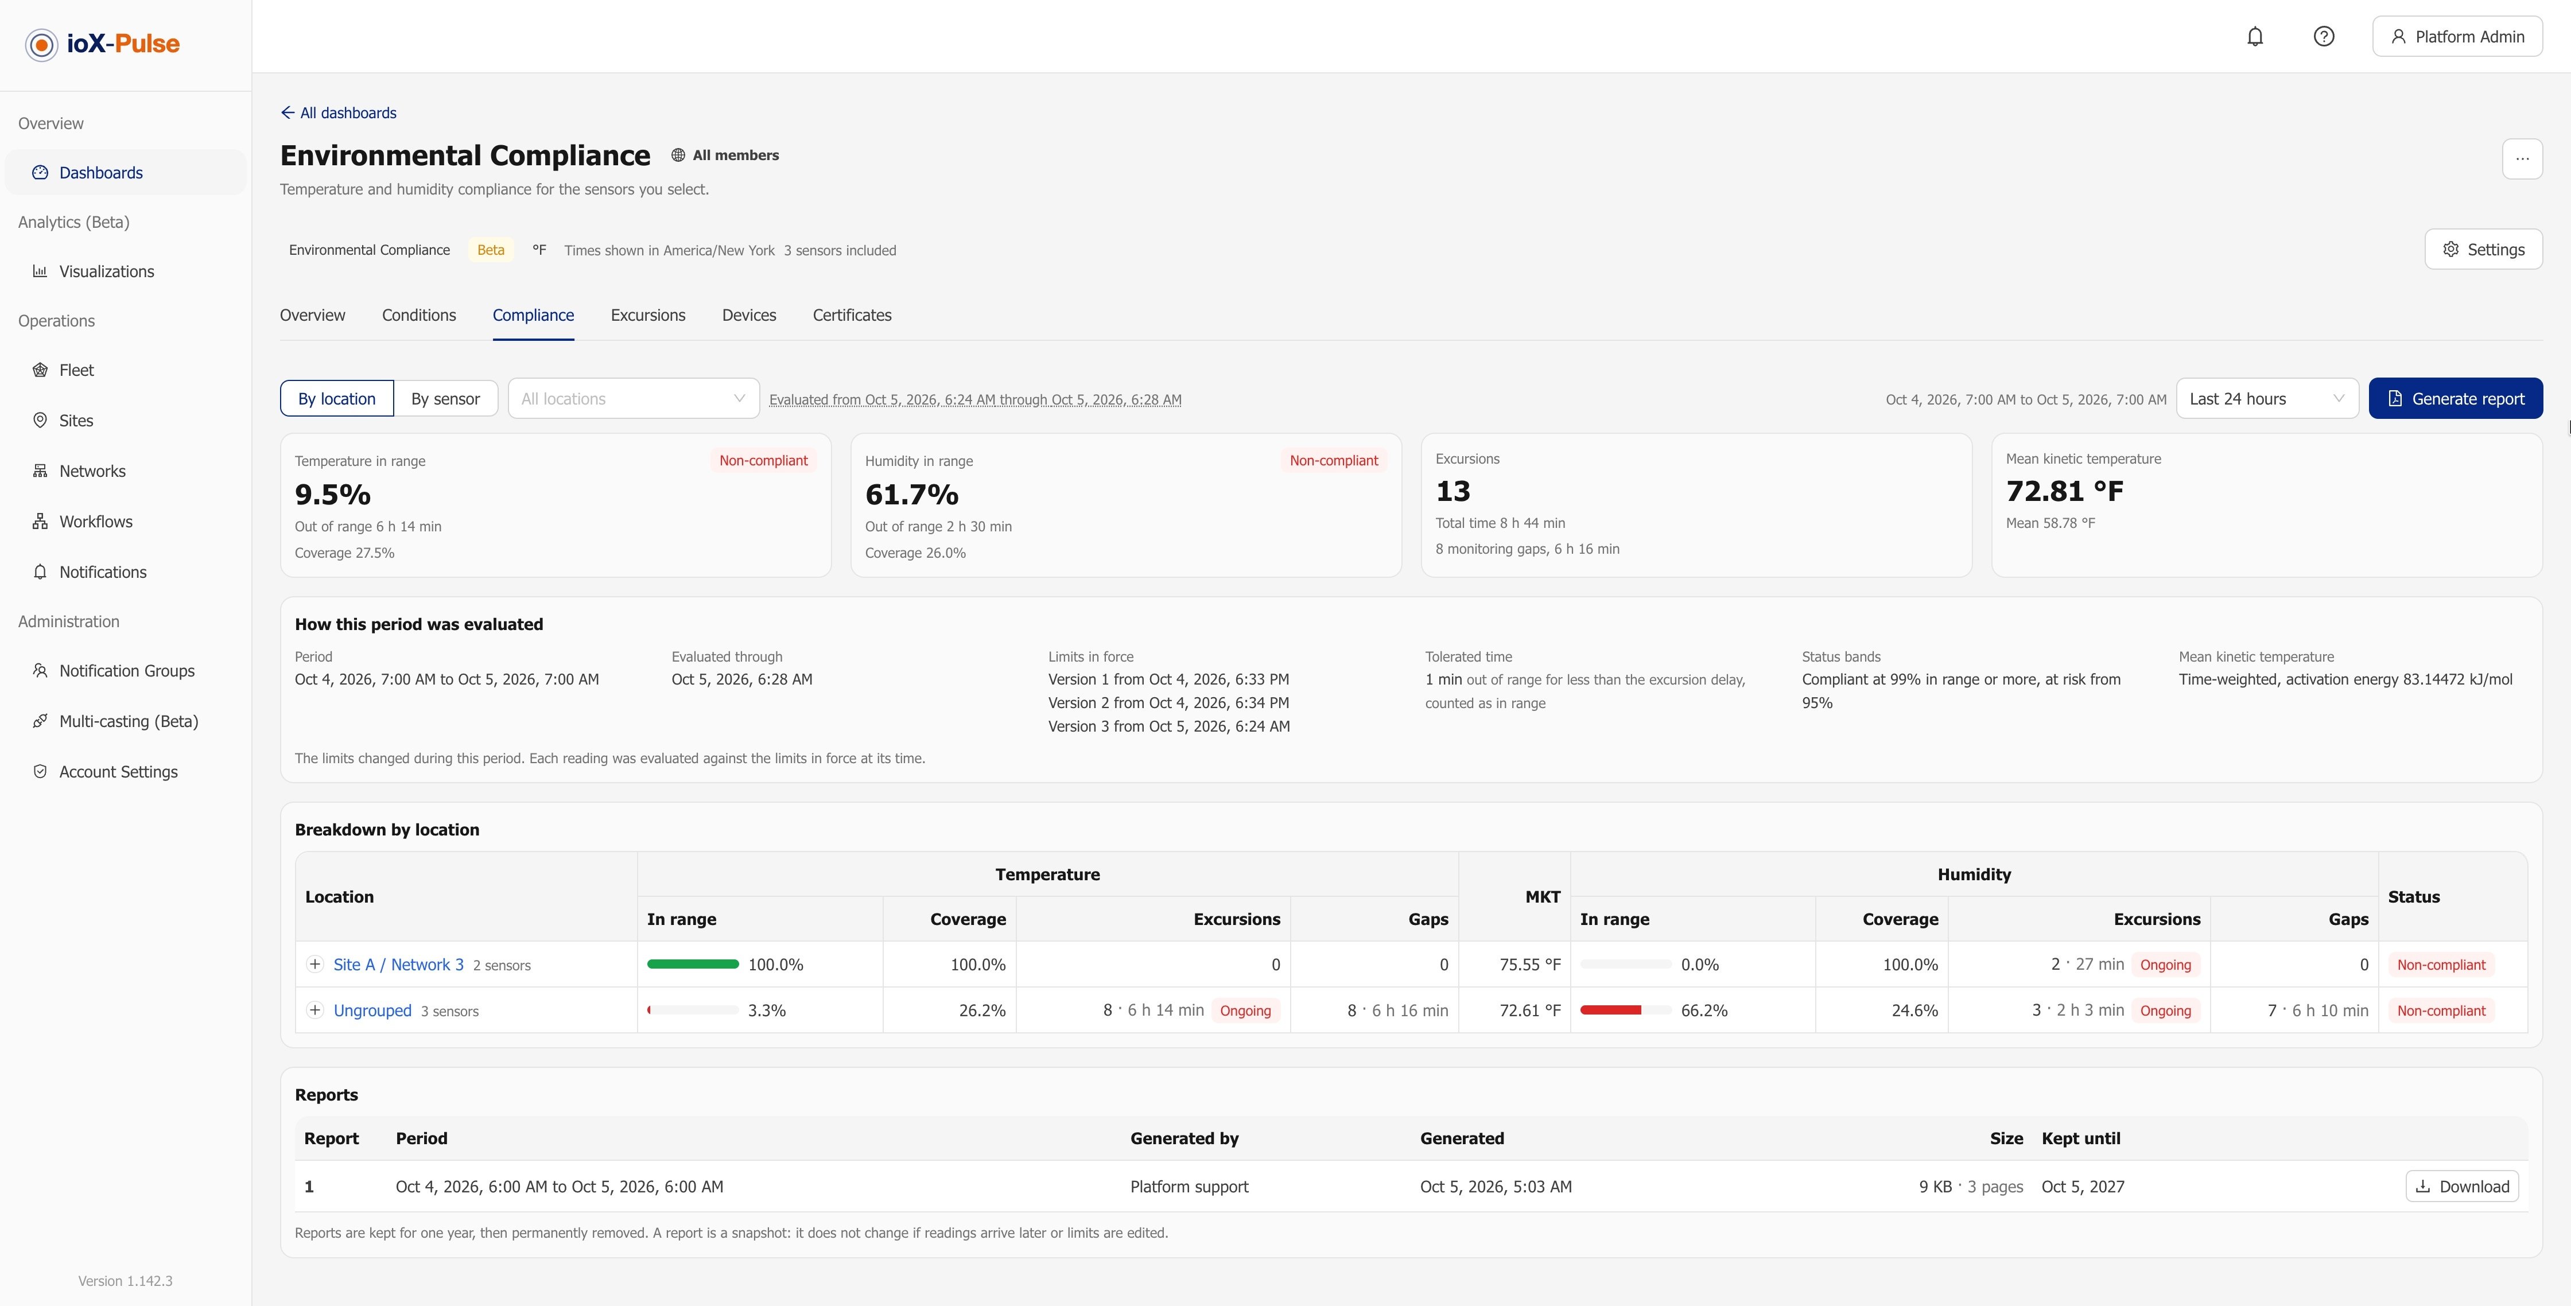Switch to the Excursions tab
Screen dimensions: 2571x1306
(x=648, y=315)
